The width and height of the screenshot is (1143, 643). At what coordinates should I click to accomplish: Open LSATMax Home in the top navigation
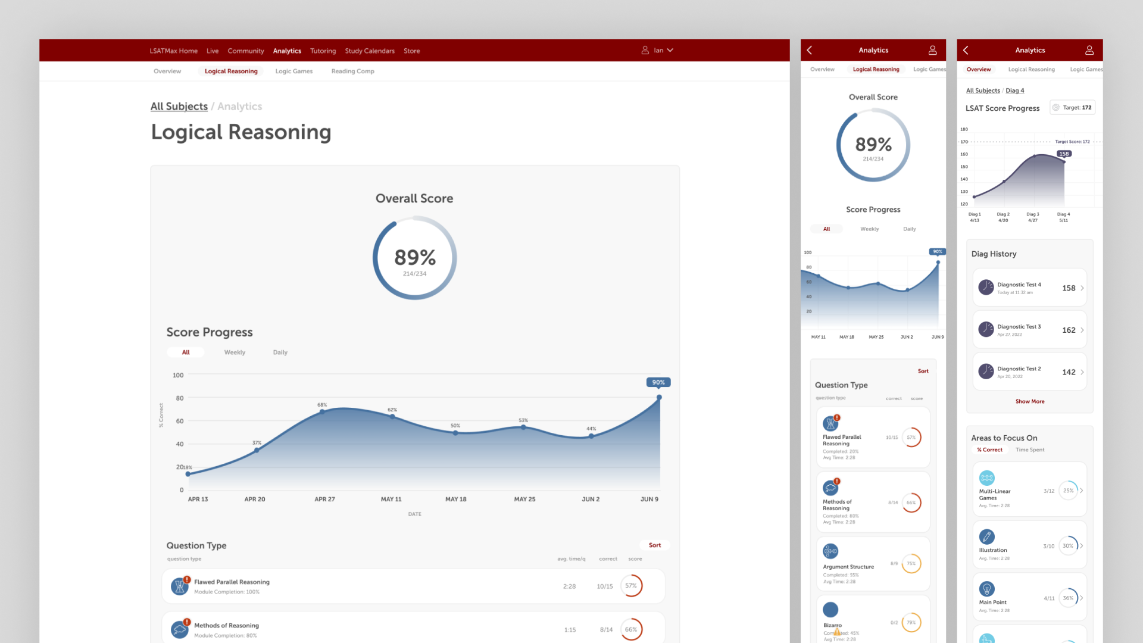pyautogui.click(x=173, y=51)
